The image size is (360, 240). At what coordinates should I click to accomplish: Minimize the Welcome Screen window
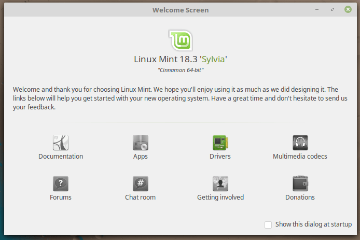[x=317, y=9]
